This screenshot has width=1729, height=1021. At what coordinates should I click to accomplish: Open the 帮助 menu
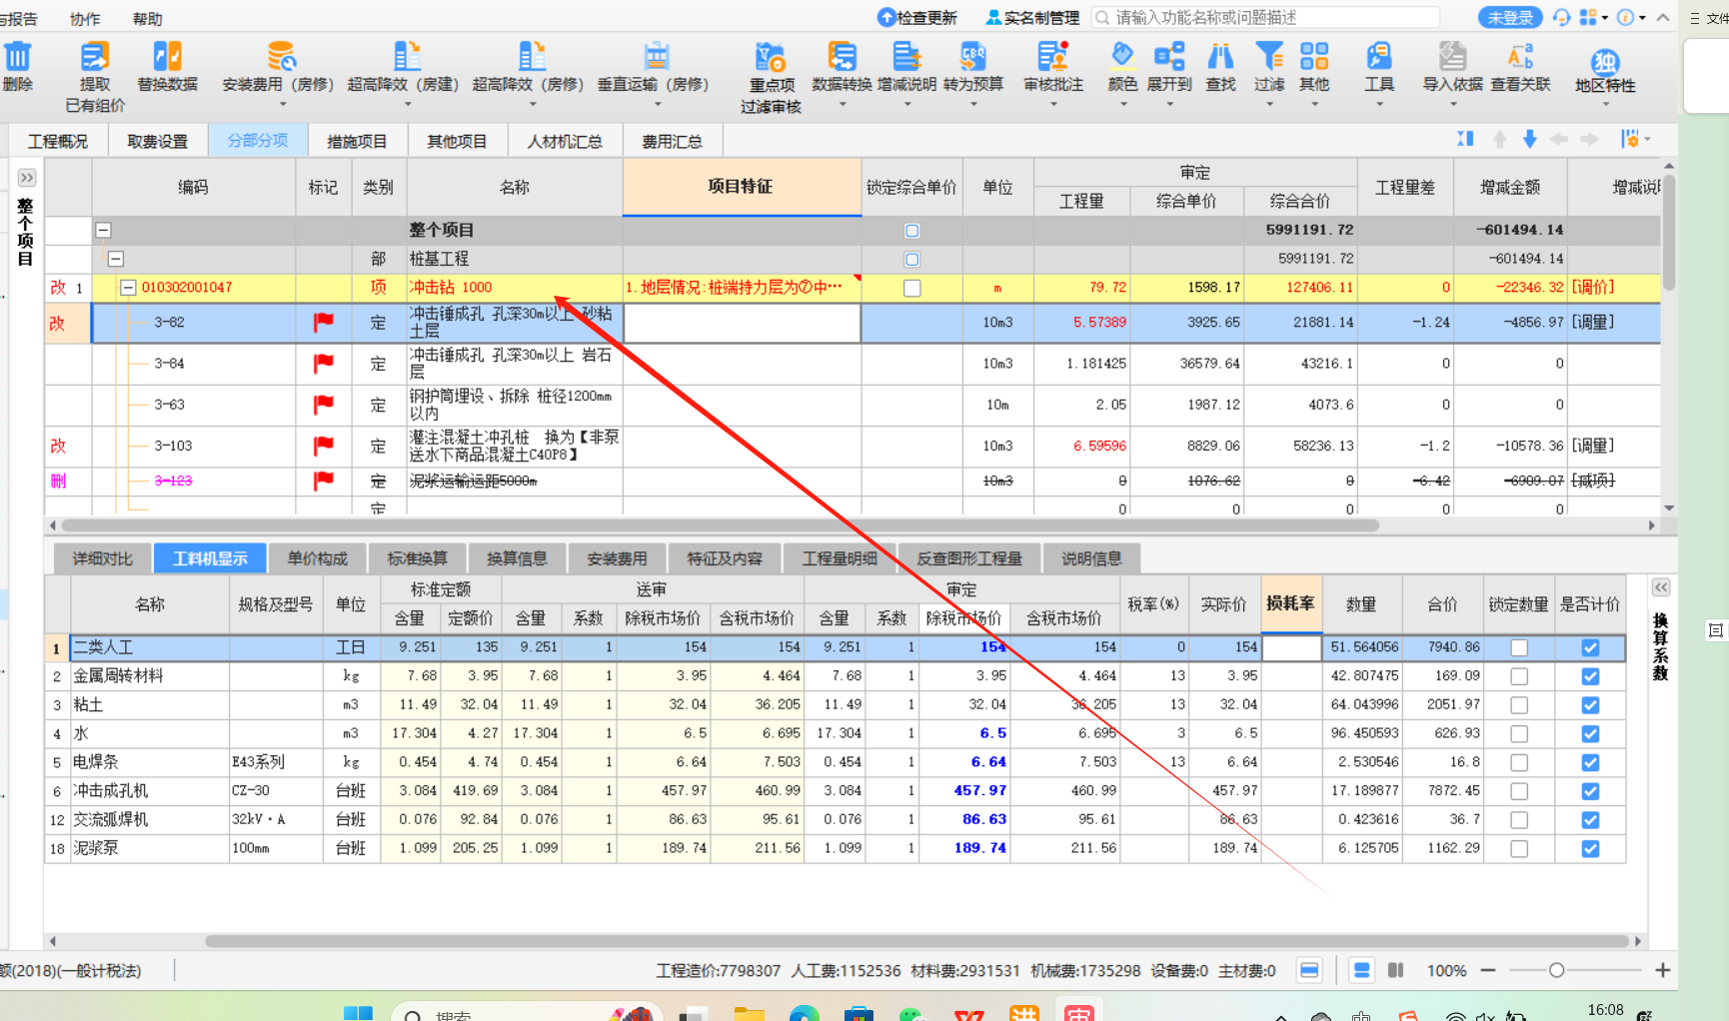tap(147, 18)
